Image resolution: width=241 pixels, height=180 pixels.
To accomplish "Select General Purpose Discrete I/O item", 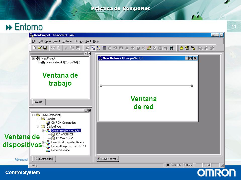I will [x=68, y=146].
